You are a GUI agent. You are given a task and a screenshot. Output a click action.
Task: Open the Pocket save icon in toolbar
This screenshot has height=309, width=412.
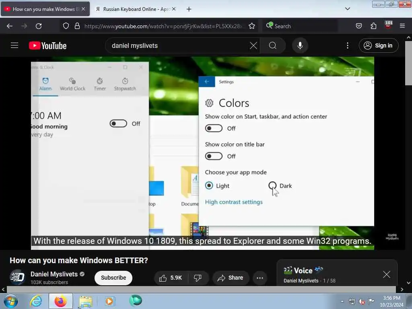tap(358, 26)
